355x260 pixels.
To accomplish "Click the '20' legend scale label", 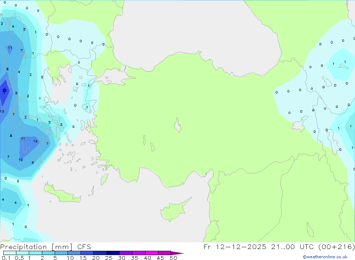I will 96,258.
